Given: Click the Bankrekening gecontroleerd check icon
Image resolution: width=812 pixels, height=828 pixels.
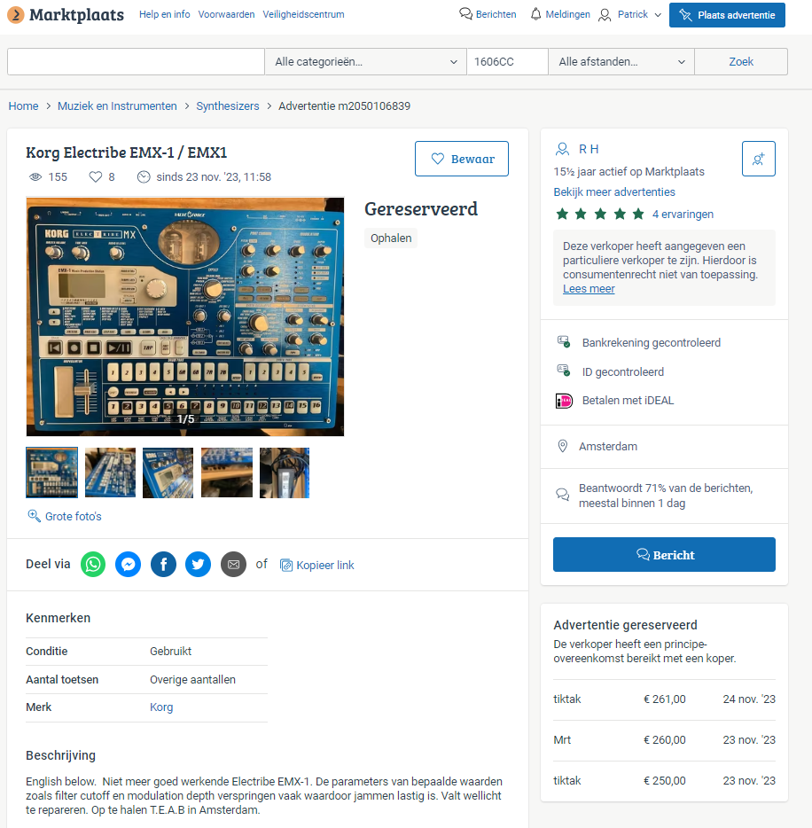Looking at the screenshot, I should (x=564, y=341).
